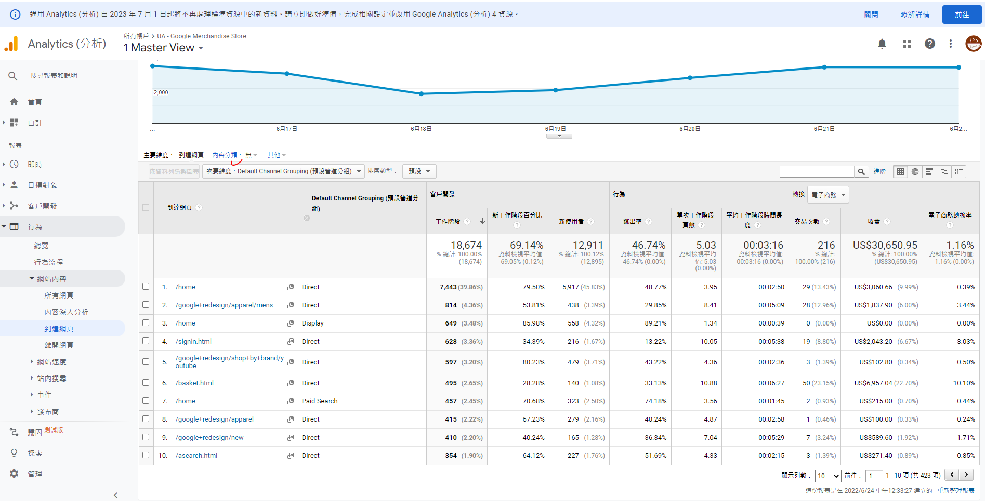
Task: Open 管理 admin gear
Action: click(15, 473)
